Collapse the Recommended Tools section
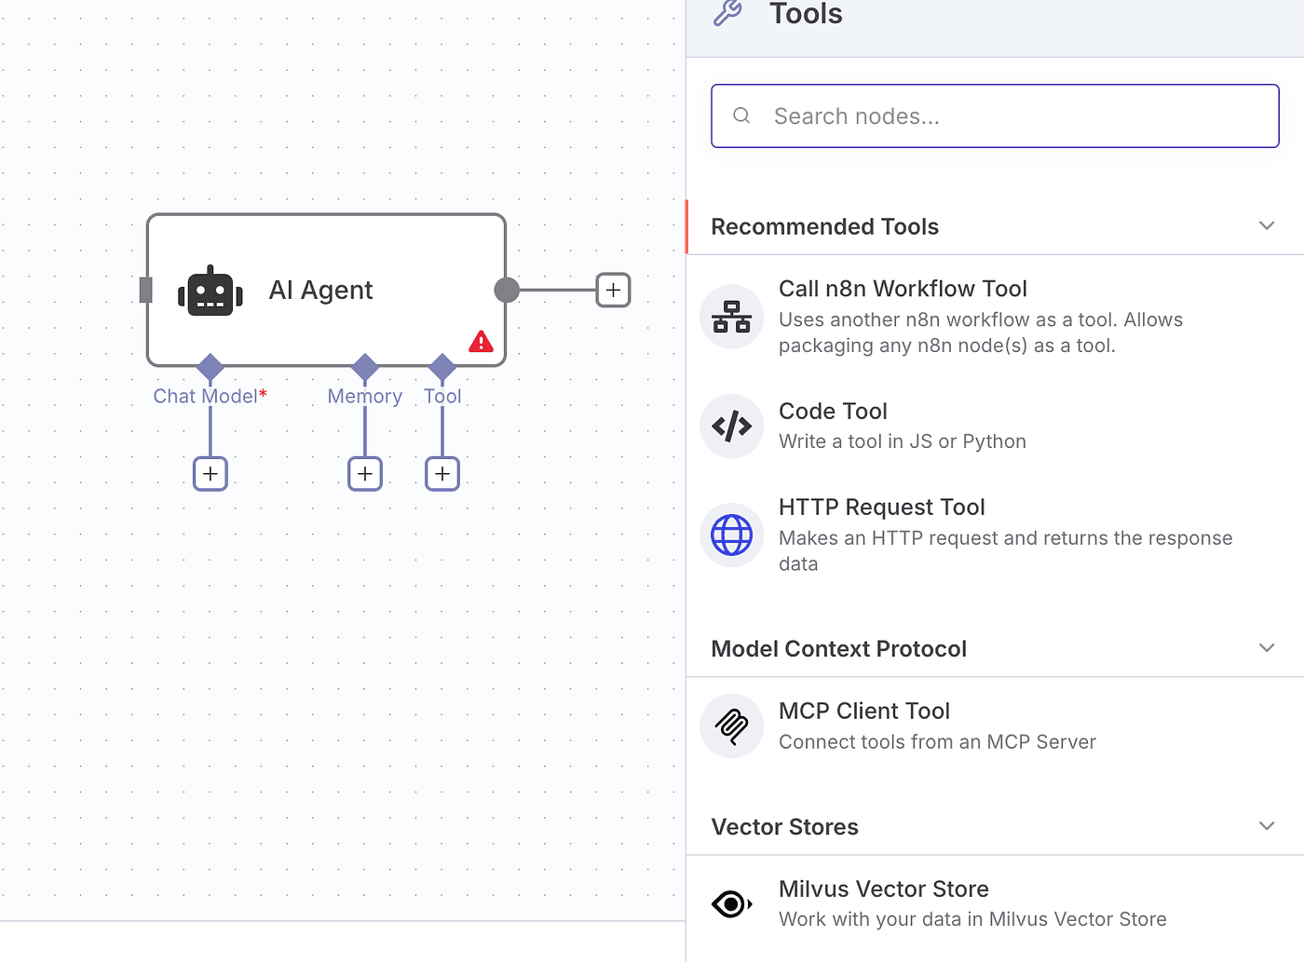The width and height of the screenshot is (1304, 962). pos(1266,226)
